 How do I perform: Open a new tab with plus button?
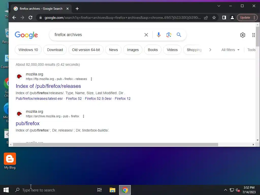(x=77, y=9)
